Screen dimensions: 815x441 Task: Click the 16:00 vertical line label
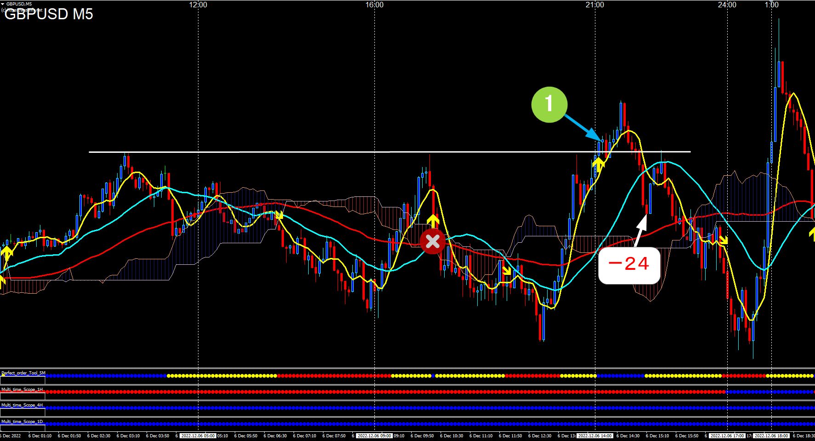pyautogui.click(x=374, y=5)
